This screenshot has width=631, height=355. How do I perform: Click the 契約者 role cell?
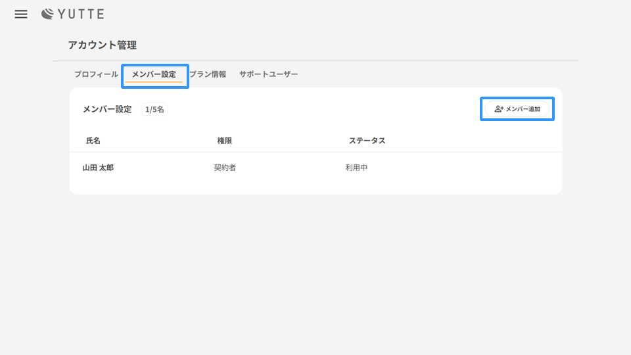(225, 168)
